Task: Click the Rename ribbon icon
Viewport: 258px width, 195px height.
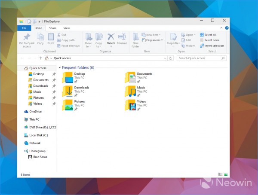Action: pos(122,37)
